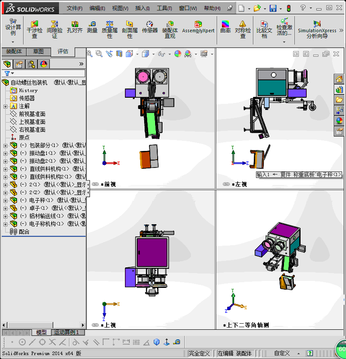This screenshot has width=346, height=359.
Task: Open Appearances task pane icon
Action: [x=339, y=120]
